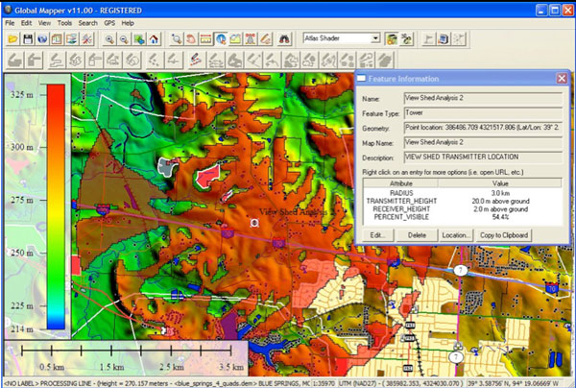Open the Tools menu
The image size is (576, 388).
tap(63, 22)
